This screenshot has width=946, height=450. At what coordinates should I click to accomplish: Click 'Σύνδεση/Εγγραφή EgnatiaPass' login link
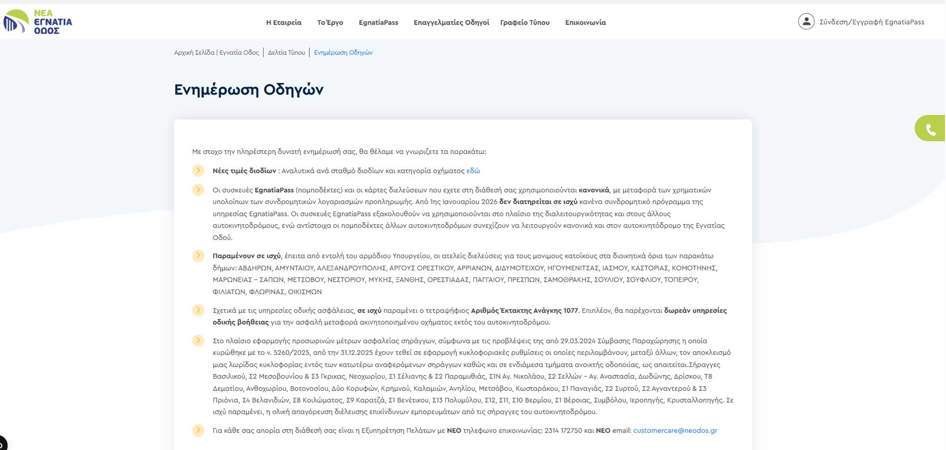[x=871, y=22]
